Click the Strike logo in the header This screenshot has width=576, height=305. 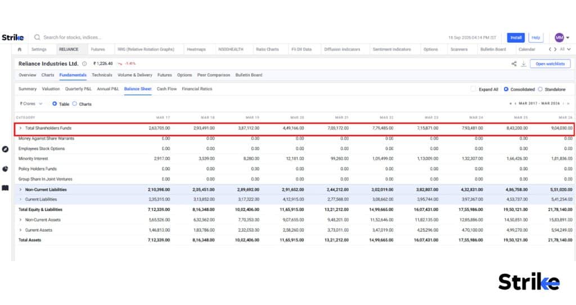pos(13,38)
